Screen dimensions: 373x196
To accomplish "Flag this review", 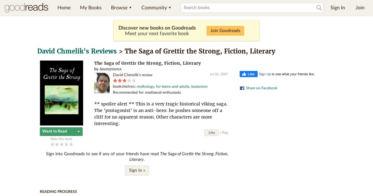I will 225,133.
